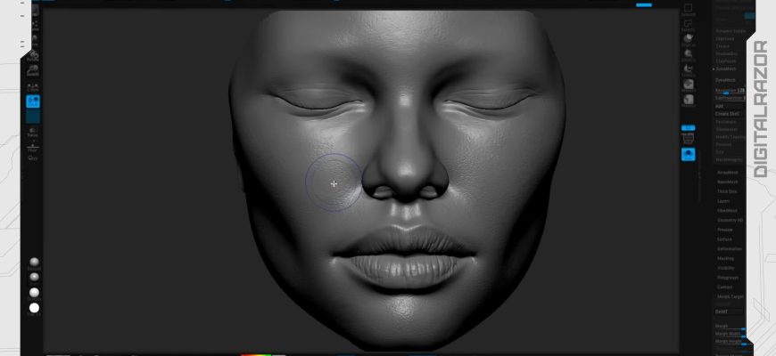Click the bright blue highlighted icon in right shelf
Screen dimensions: 776x356
click(689, 154)
